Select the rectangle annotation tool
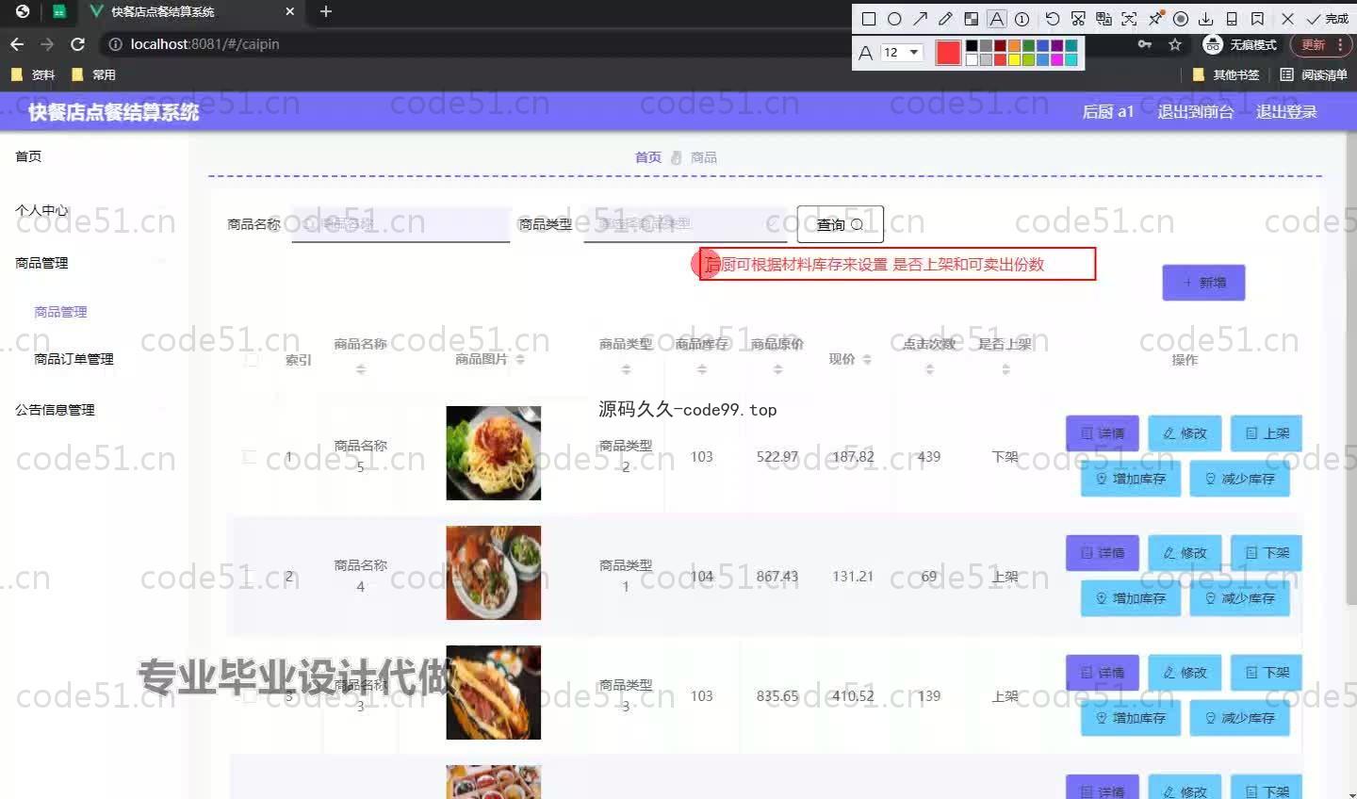Viewport: 1357px width, 799px height. (869, 19)
